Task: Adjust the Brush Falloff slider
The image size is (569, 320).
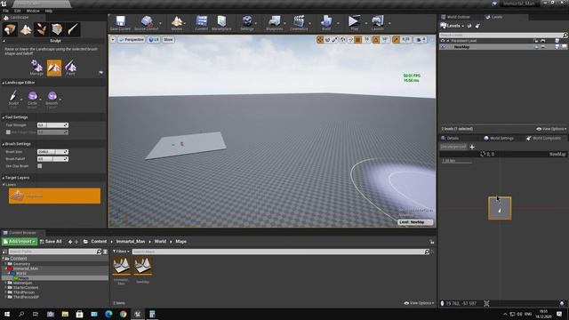Action: (52, 159)
